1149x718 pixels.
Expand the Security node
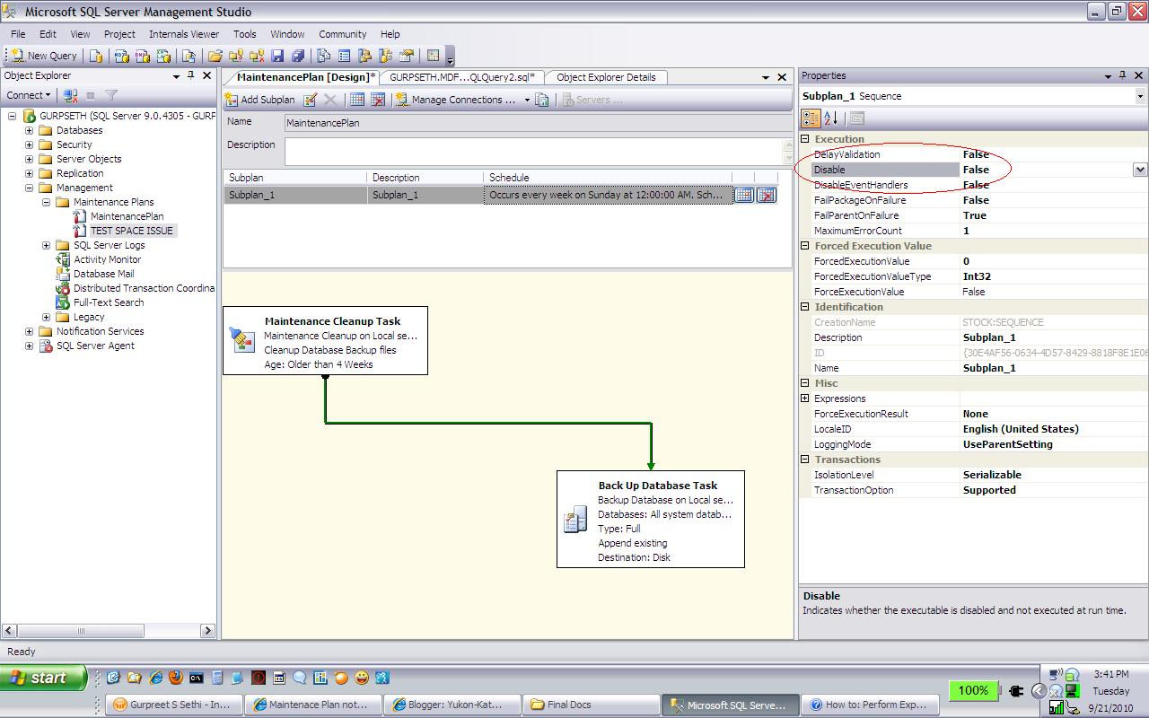pyautogui.click(x=29, y=144)
